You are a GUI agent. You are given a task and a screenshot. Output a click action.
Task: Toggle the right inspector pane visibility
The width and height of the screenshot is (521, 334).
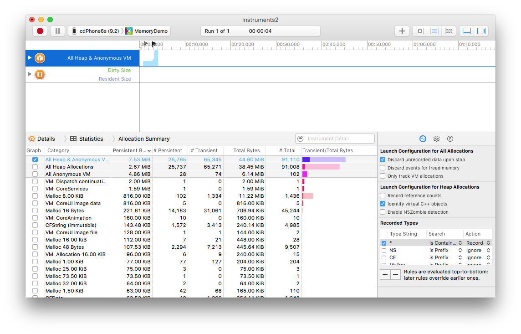tap(482, 30)
